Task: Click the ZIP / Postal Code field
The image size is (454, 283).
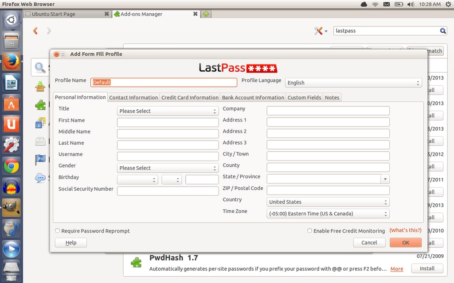Action: pyautogui.click(x=328, y=190)
